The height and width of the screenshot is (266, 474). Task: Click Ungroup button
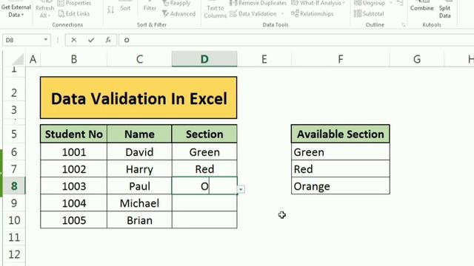(x=370, y=3)
